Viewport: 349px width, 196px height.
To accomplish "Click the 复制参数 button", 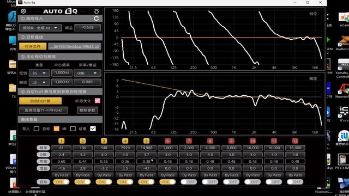I will (x=87, y=110).
